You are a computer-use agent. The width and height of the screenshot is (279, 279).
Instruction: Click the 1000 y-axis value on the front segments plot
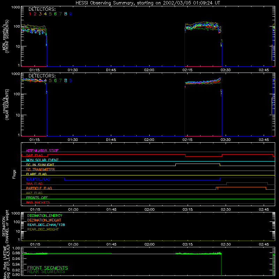[16, 7]
